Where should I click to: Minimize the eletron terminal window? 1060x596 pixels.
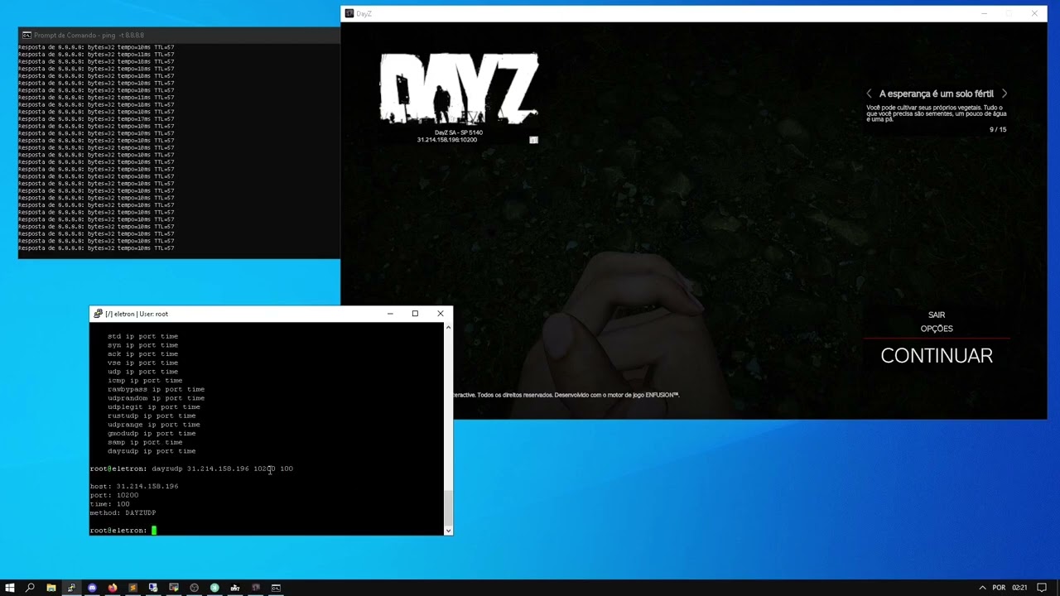[x=390, y=314]
